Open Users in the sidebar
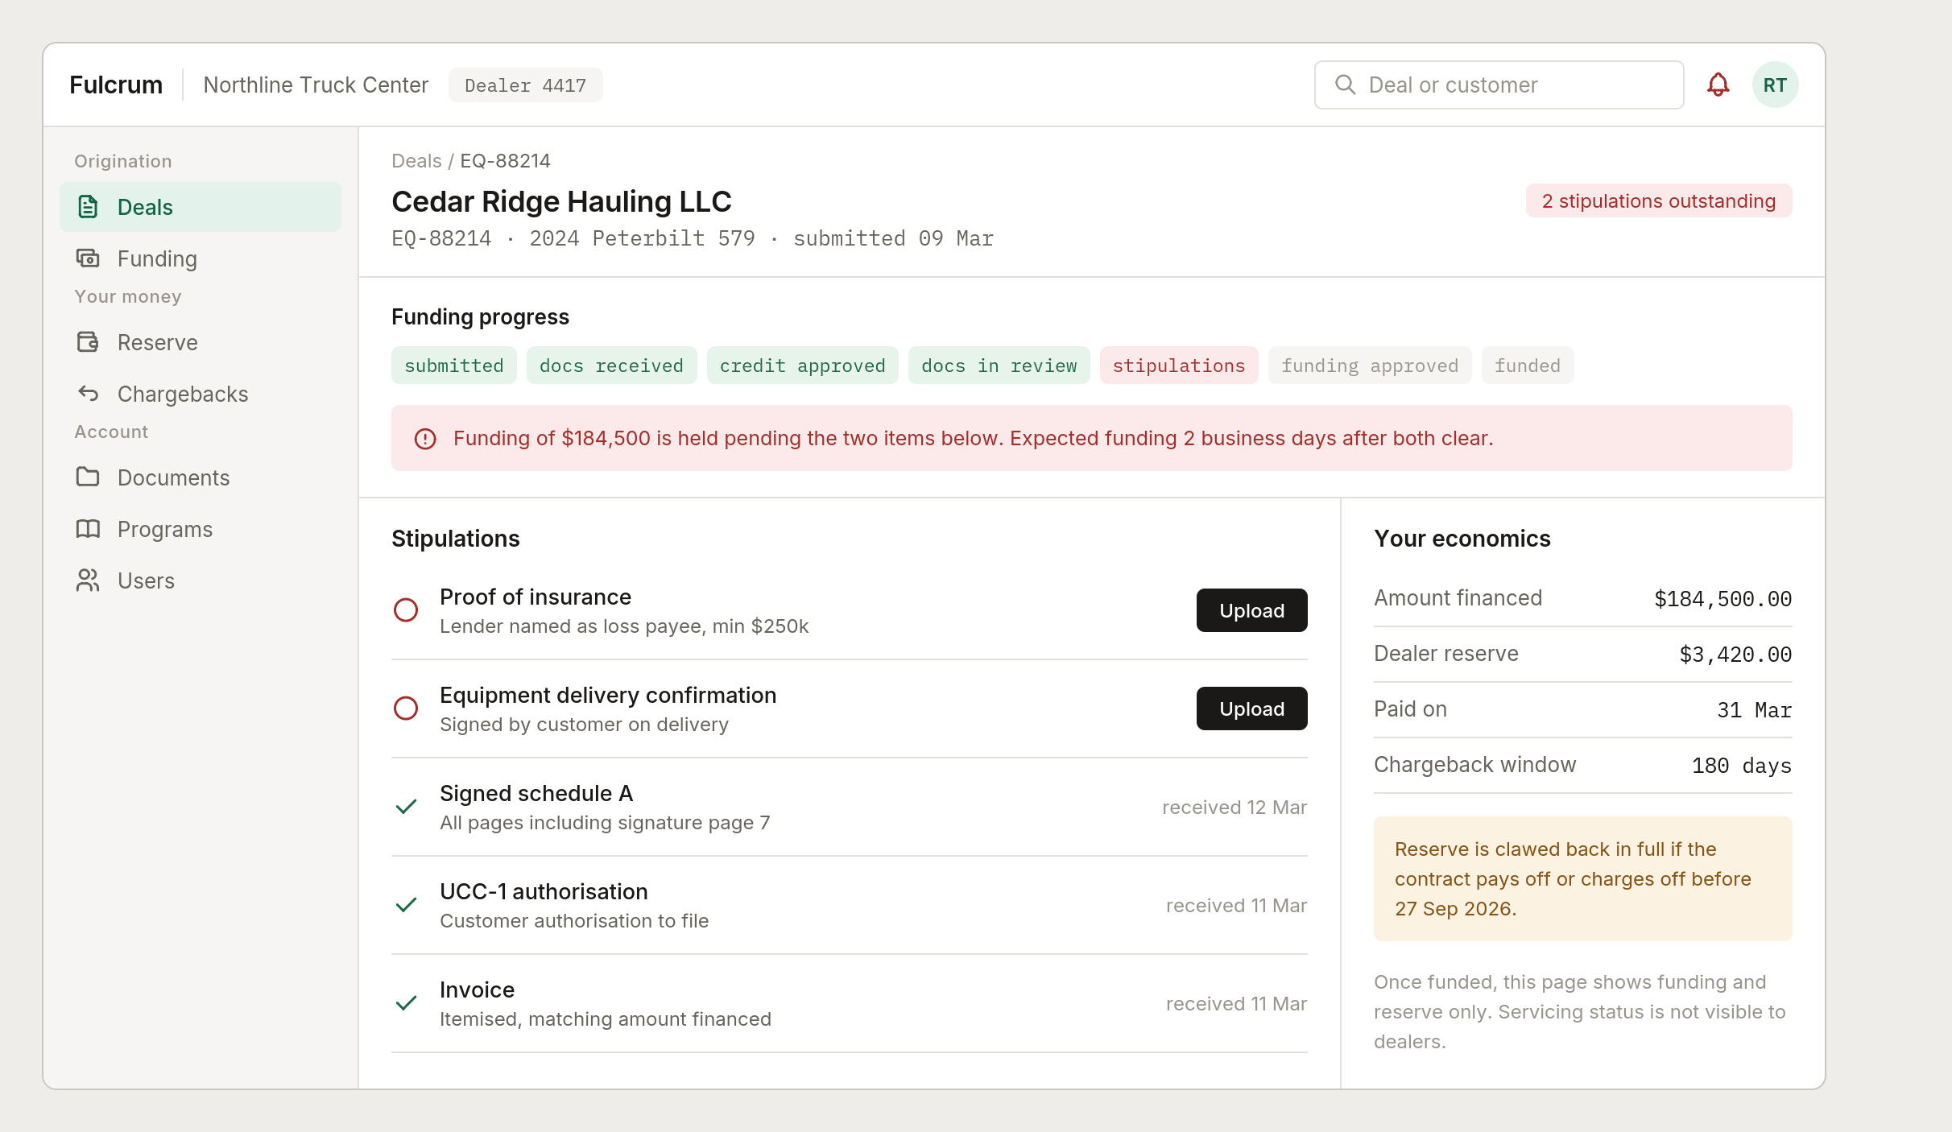Screen dimensions: 1952x1132 [x=201, y=580]
